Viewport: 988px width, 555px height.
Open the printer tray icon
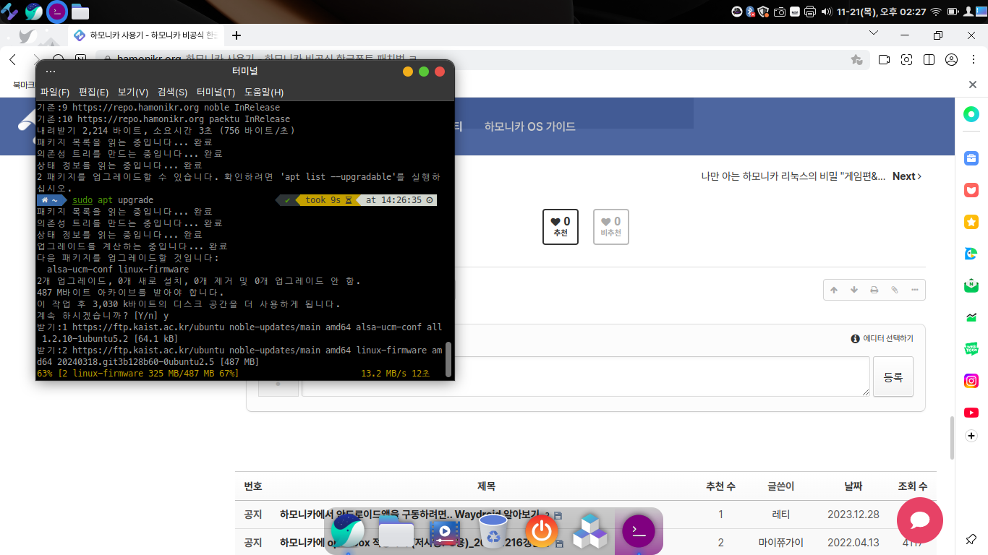(x=809, y=12)
